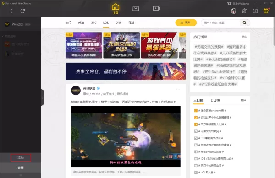This screenshot has width=275, height=178.
Task: Click the 英雄联盟 post author name
Action: (89, 88)
